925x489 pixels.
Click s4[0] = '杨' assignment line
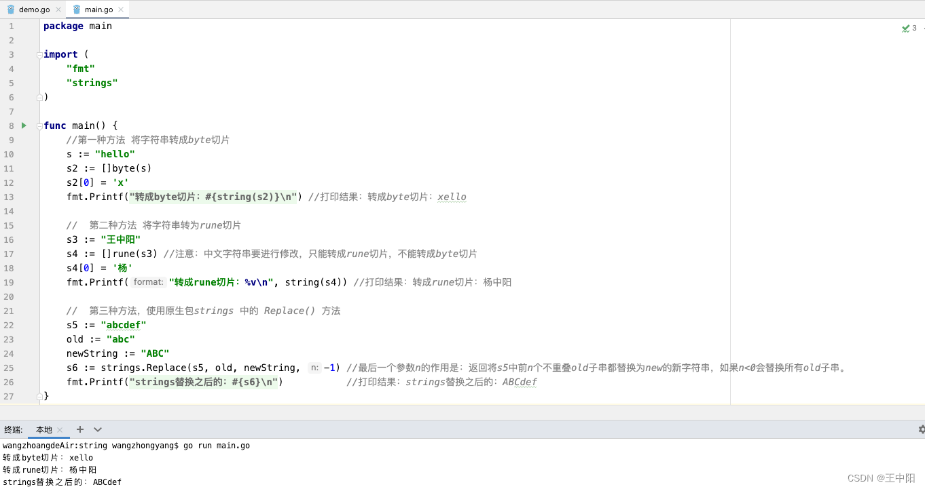coord(99,268)
